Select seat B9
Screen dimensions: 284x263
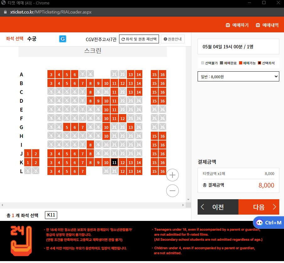(x=98, y=83)
